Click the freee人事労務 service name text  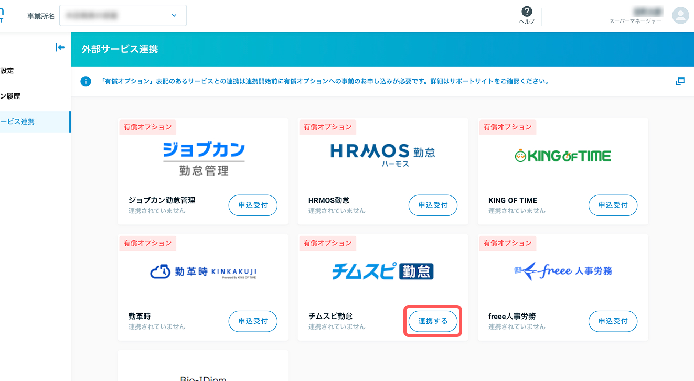[512, 317]
